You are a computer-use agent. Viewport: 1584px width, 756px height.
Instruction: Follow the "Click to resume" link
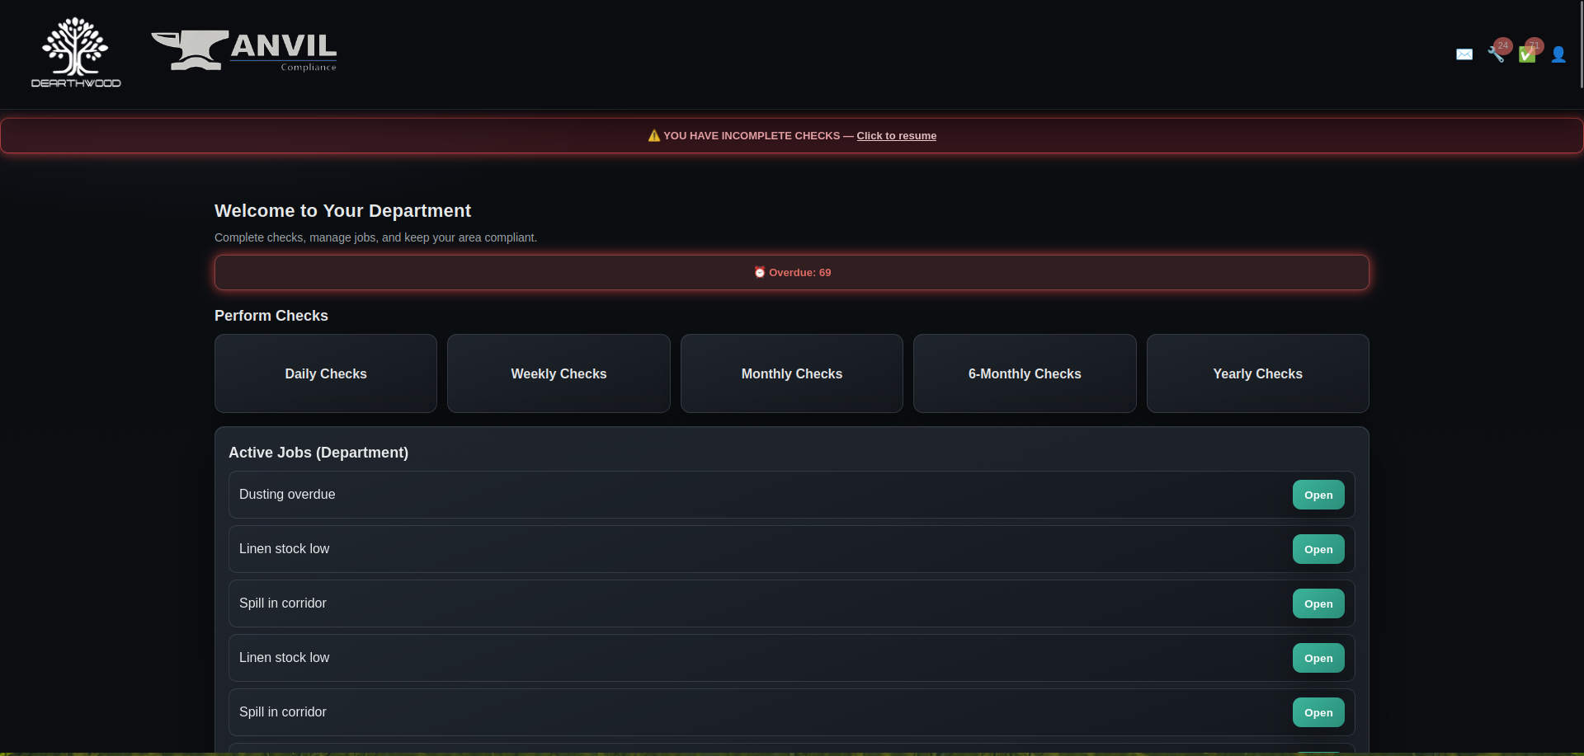tap(896, 136)
